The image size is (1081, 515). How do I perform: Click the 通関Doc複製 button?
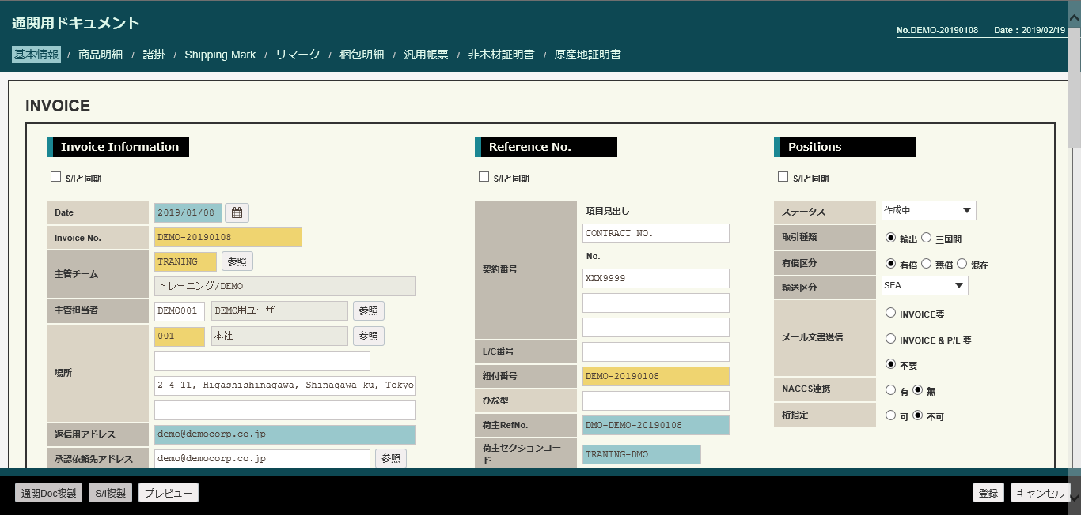point(48,493)
